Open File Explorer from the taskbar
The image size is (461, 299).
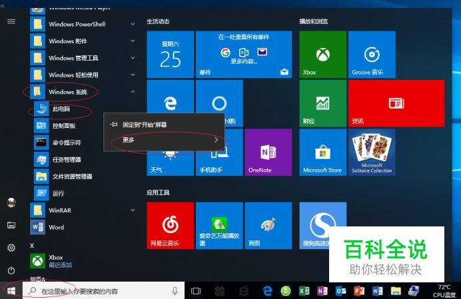(396, 291)
